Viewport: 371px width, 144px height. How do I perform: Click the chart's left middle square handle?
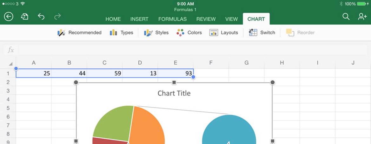76,141
